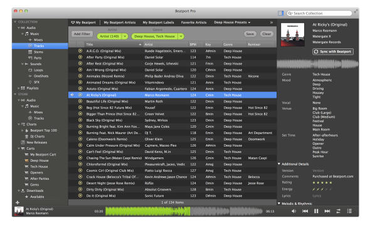Collapse the Additional Details section

279,164
